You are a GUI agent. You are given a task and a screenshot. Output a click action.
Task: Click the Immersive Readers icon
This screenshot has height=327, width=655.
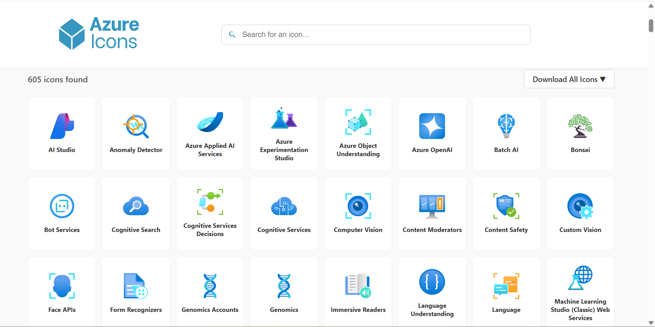(358, 291)
